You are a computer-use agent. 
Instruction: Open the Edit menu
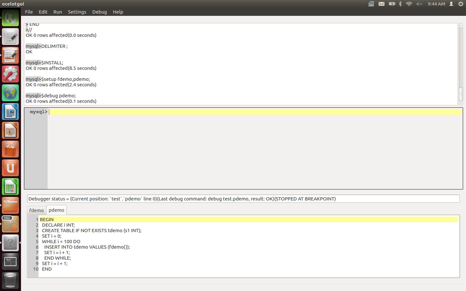click(x=43, y=12)
